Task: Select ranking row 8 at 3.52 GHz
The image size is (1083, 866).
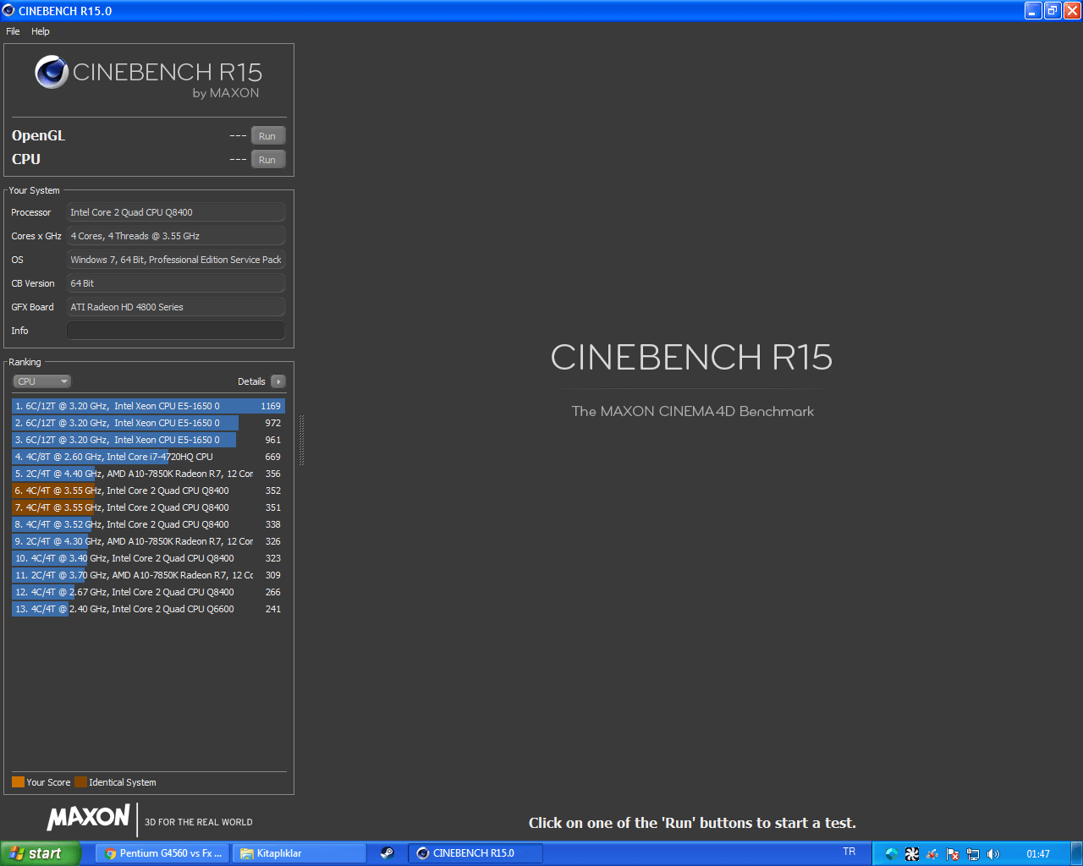Action: 148,524
